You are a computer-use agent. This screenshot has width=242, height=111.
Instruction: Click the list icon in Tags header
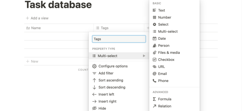[x=98, y=28]
